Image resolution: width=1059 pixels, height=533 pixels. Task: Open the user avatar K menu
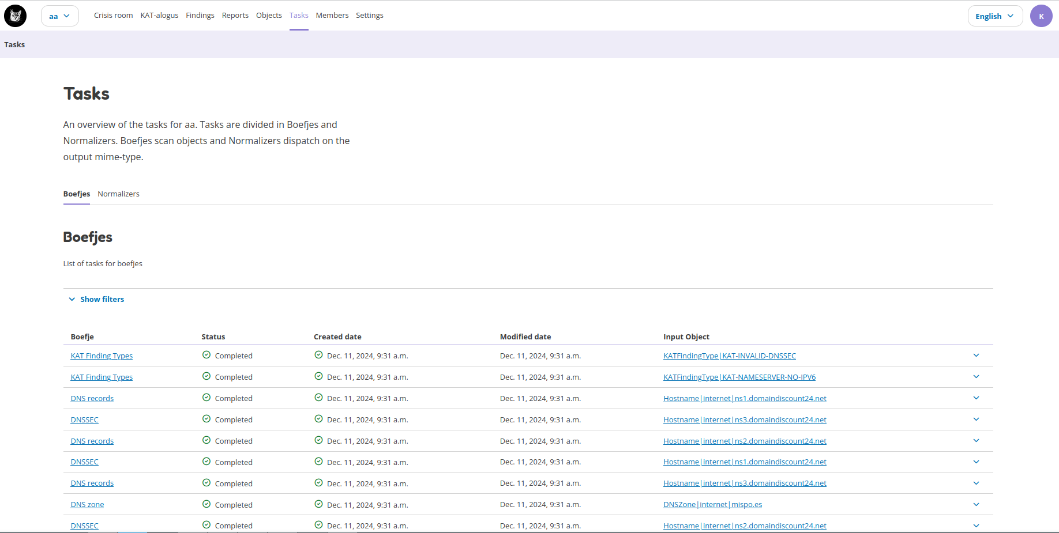tap(1041, 16)
